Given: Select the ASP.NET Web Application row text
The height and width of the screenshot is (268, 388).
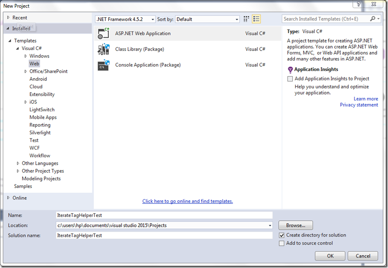Looking at the screenshot, I should [143, 34].
